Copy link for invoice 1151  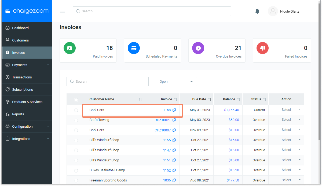(174, 160)
